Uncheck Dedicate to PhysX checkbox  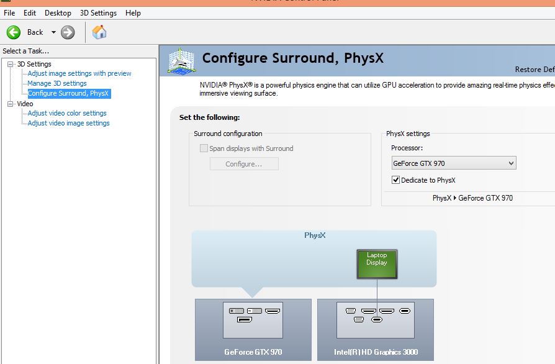tap(395, 180)
